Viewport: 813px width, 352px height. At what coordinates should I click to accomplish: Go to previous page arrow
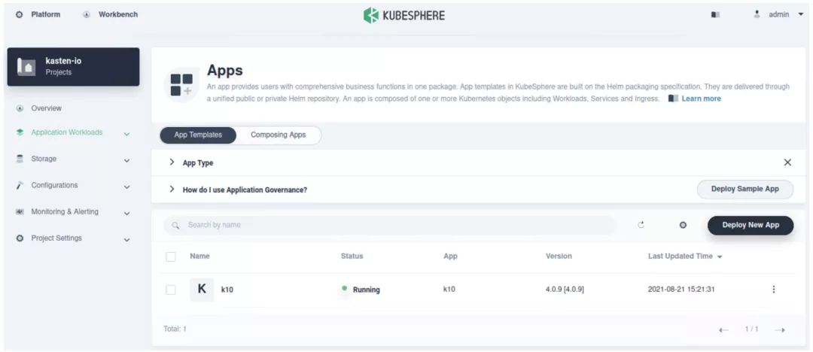pos(723,329)
